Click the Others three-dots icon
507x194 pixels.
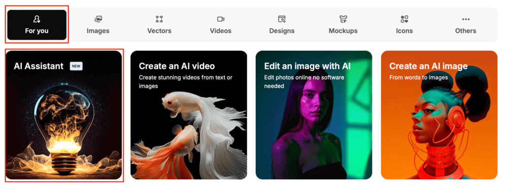pos(465,19)
